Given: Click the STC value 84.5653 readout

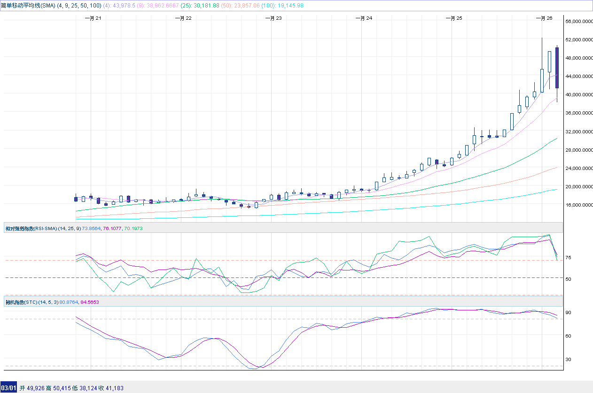Looking at the screenshot, I should 90,302.
